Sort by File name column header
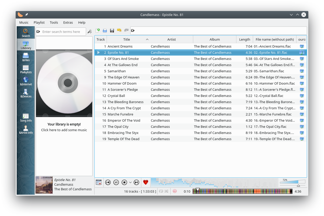 (275, 39)
